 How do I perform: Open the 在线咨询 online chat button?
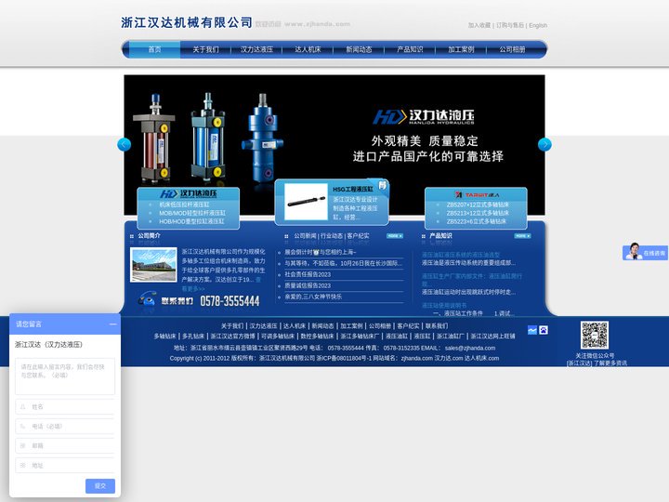[x=645, y=253]
